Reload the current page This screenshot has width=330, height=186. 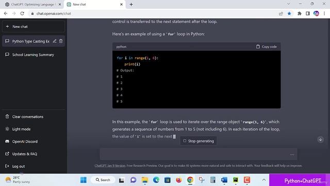22,13
